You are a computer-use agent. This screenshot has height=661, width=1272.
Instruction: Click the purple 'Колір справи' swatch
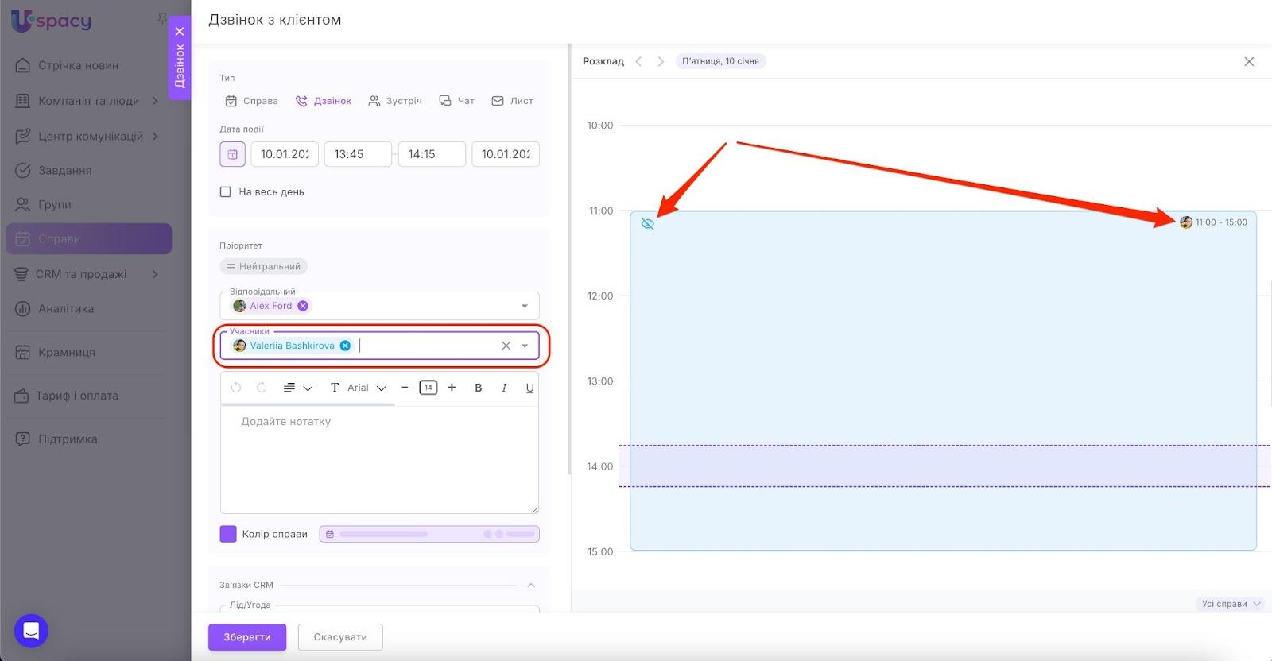pos(228,534)
